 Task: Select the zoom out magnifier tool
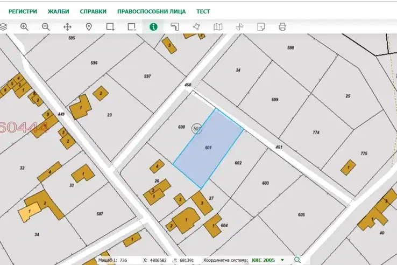click(x=46, y=26)
